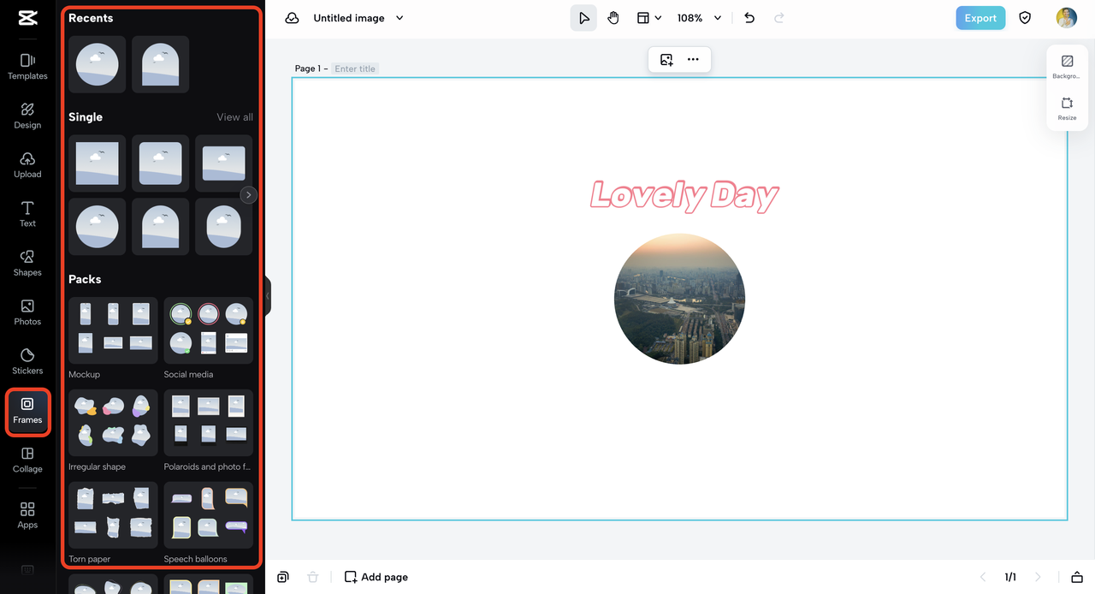Open the layers icon at bottom right
Screen dimensions: 1095x594
(x=1077, y=577)
